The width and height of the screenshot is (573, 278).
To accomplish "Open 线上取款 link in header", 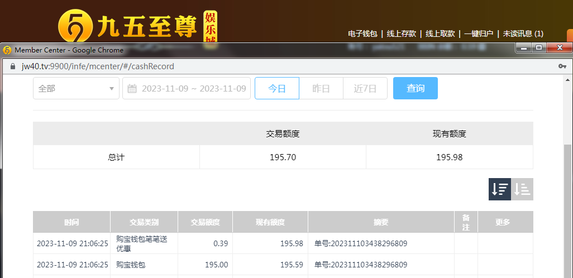I will click(440, 33).
